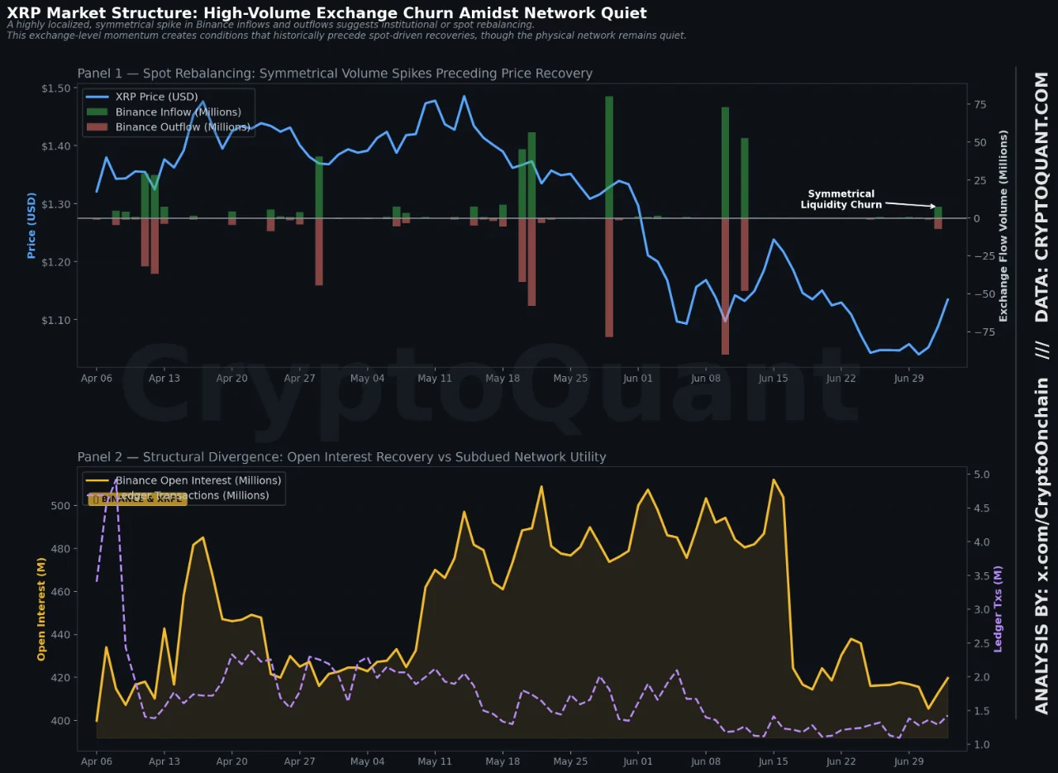
Task: Click 'Jun 22' date on Panel 2 axis
Action: (841, 762)
